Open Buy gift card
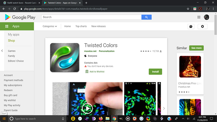 (10, 95)
